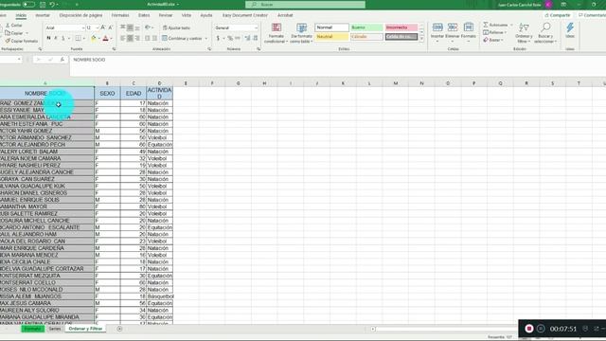This screenshot has height=341, width=606.
Task: Toggle underline (S) formatting
Action: coord(63,38)
